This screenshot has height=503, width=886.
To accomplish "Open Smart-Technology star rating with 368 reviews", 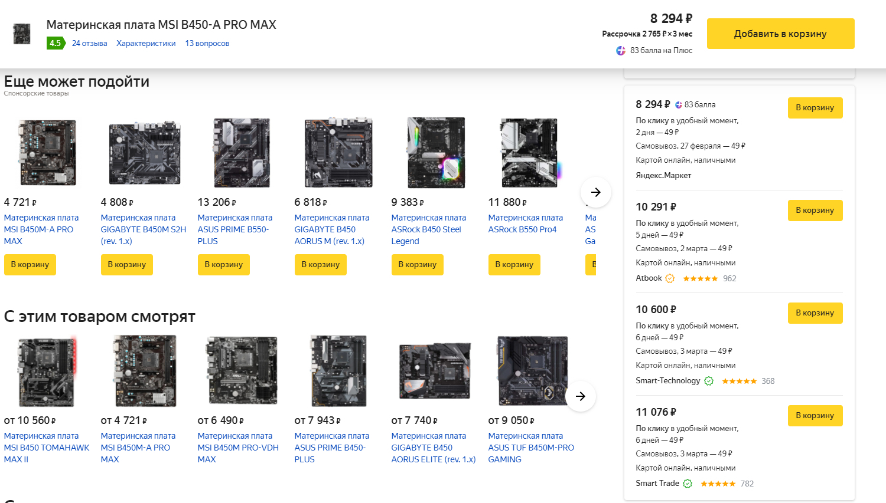I will point(748,381).
